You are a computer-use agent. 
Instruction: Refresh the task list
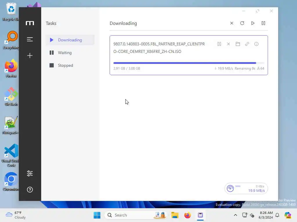(242, 23)
